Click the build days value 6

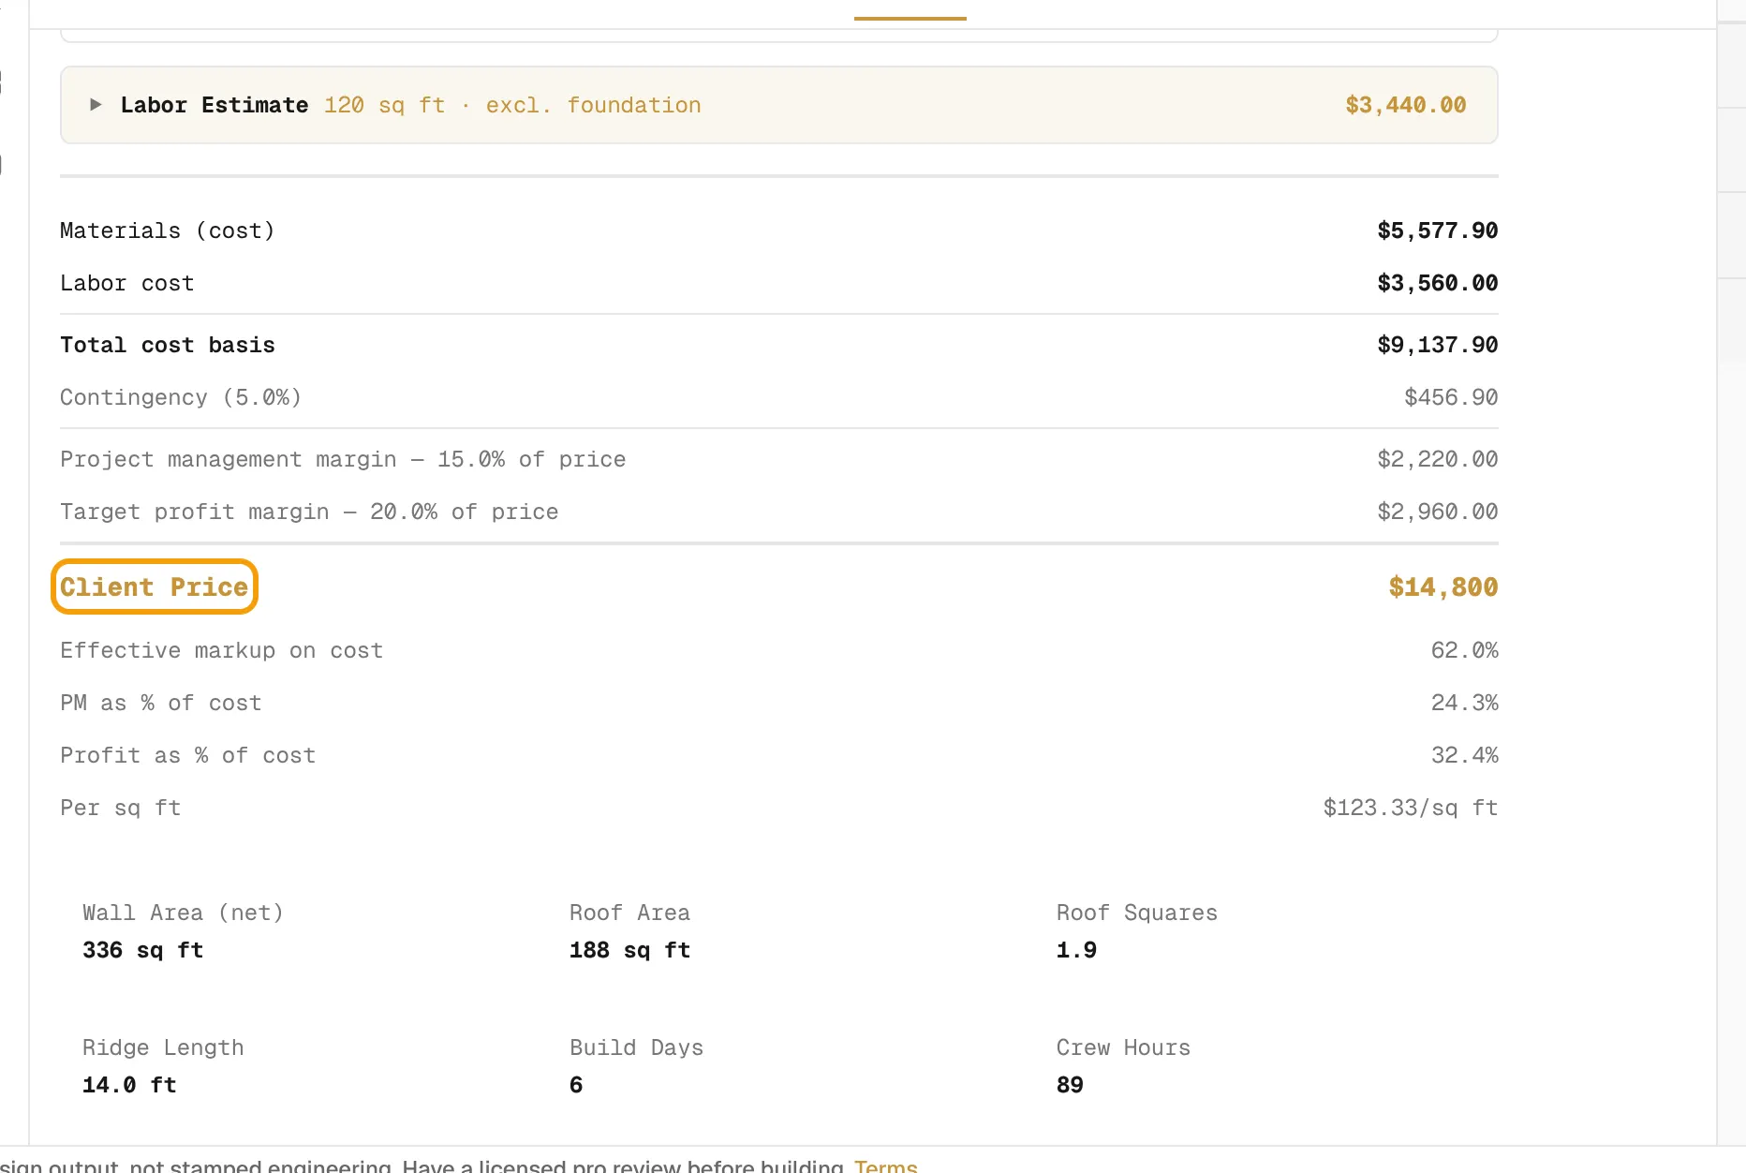point(576,1085)
